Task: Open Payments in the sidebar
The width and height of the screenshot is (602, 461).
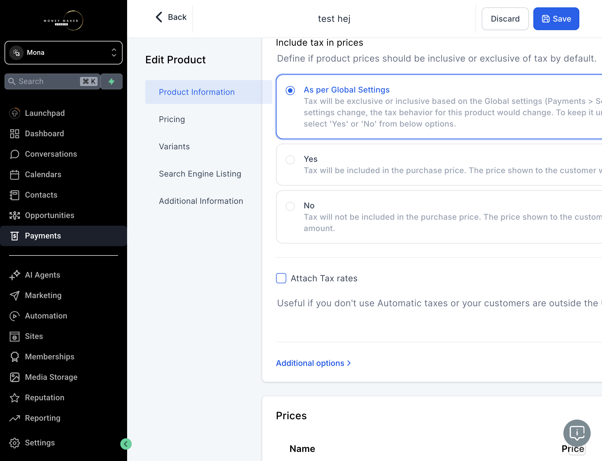Action: click(x=64, y=236)
